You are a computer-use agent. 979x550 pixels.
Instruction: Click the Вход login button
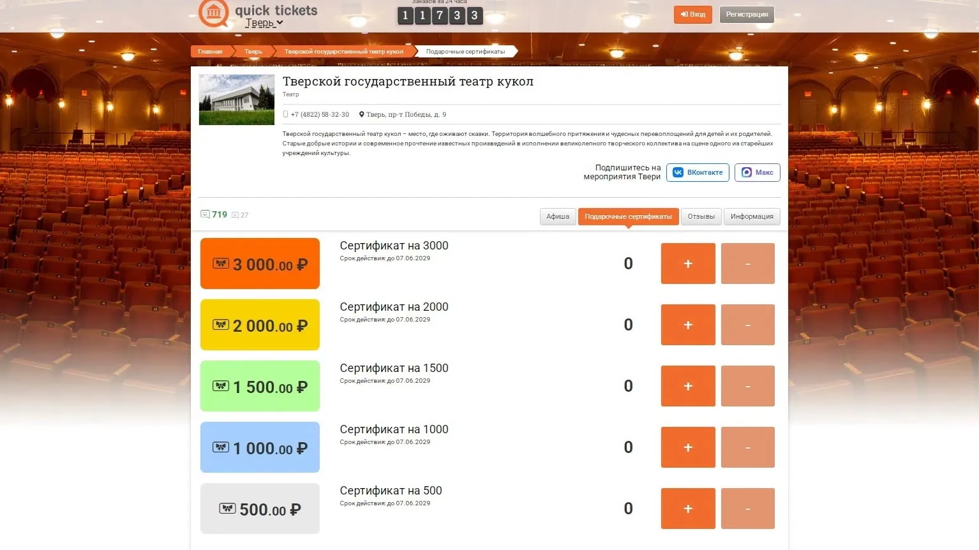point(692,14)
